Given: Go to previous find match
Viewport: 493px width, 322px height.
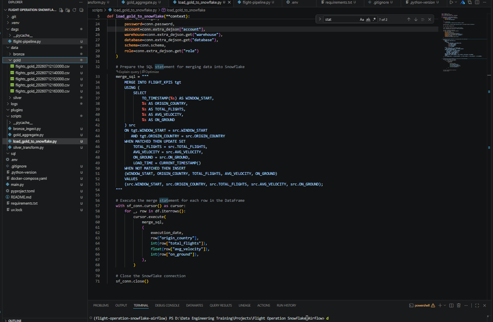Looking at the screenshot, I should pos(408,19).
